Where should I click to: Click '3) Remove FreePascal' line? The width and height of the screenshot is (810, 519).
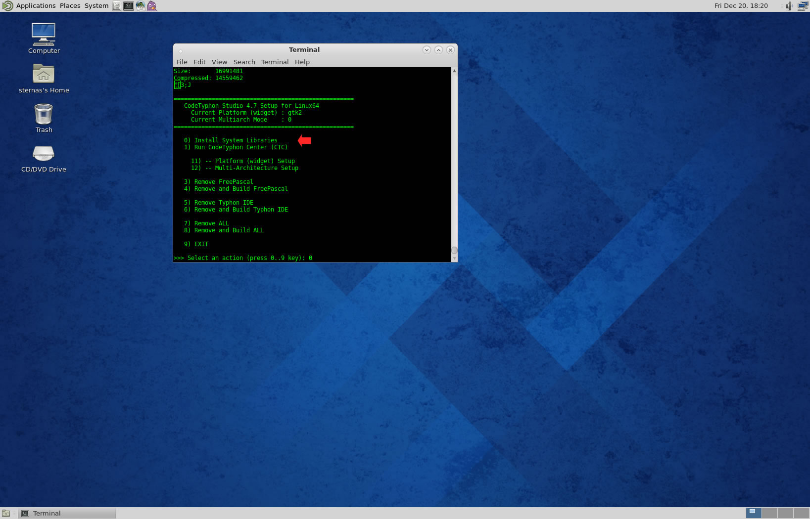pos(218,182)
